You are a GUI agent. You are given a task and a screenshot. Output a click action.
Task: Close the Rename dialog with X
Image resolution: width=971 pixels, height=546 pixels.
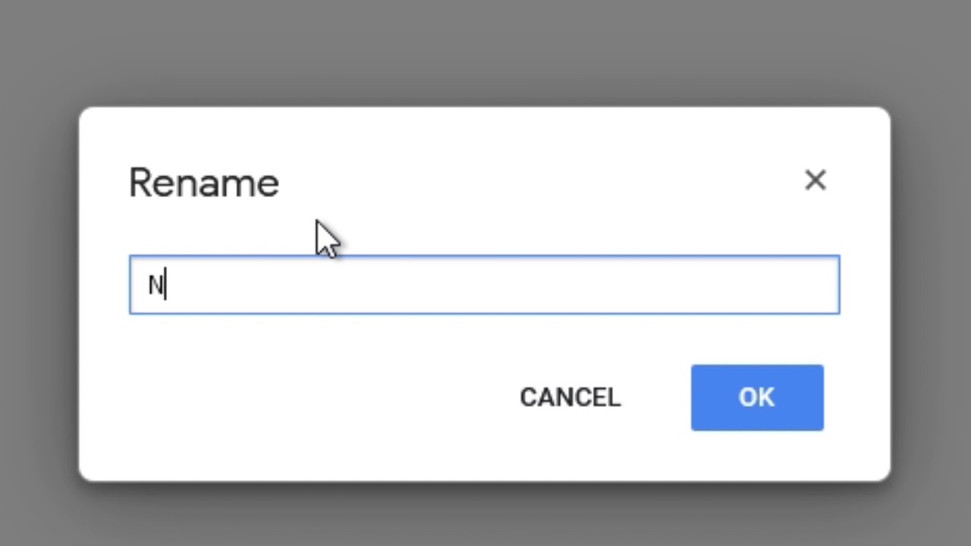tap(815, 180)
